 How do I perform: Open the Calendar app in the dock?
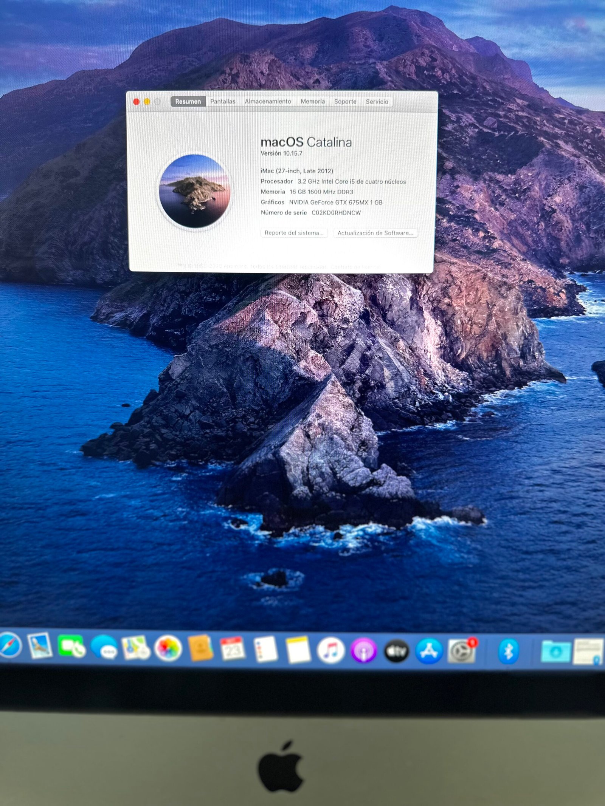pos(233,649)
